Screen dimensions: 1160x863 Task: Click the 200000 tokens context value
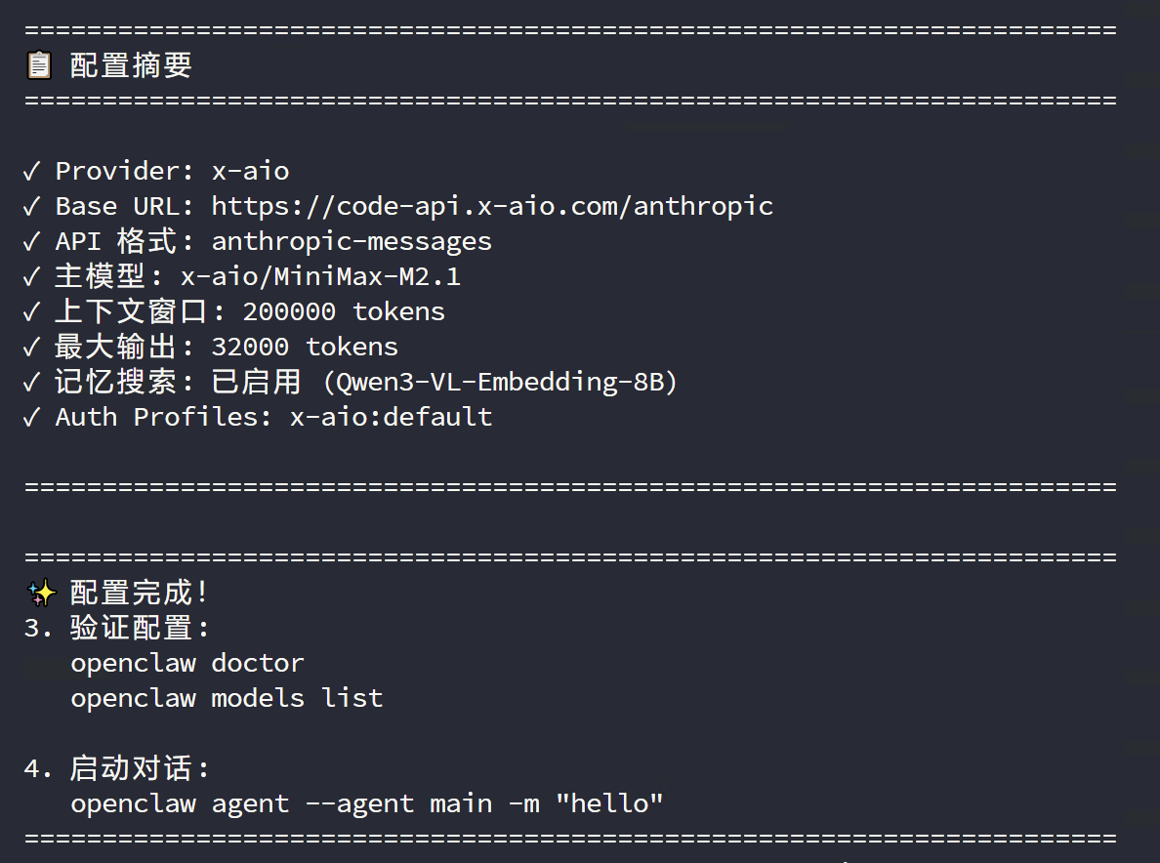tap(344, 312)
